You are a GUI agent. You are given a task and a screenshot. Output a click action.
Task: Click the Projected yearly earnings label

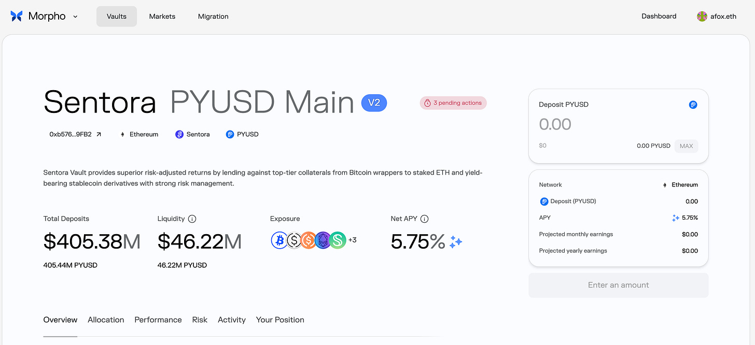pyautogui.click(x=573, y=251)
